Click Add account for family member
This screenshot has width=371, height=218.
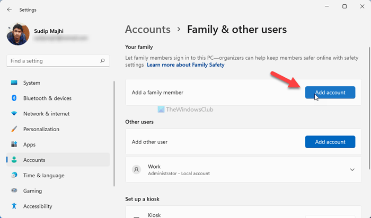click(x=330, y=93)
